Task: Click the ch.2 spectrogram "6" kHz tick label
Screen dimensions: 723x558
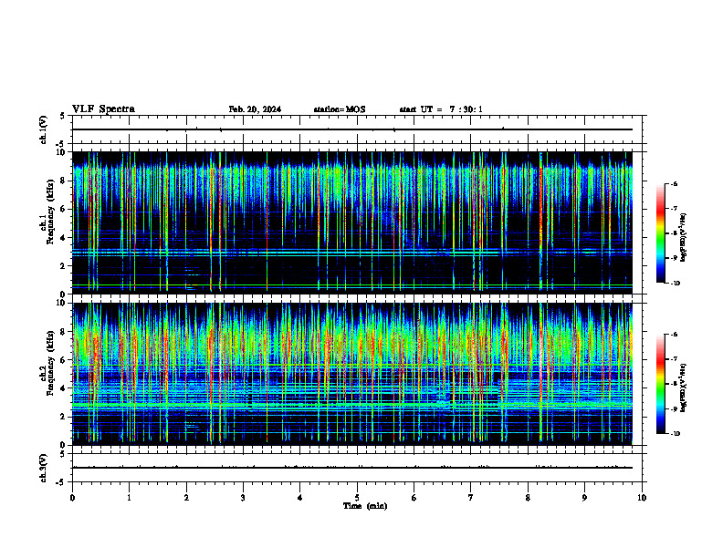Action: 63,360
